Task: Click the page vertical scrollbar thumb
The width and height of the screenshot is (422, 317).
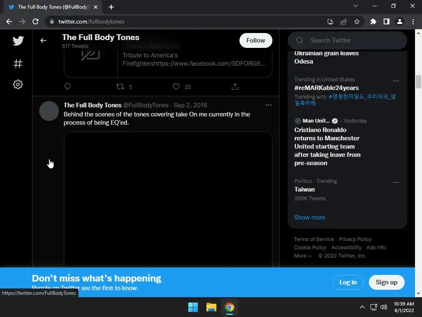Action: coord(418,82)
